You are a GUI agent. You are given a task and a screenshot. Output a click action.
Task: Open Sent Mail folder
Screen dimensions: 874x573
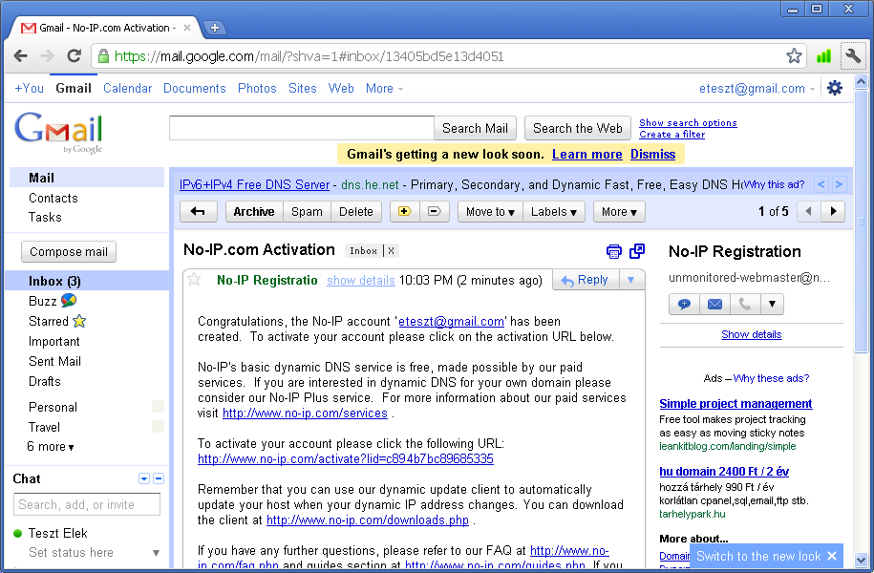point(54,361)
